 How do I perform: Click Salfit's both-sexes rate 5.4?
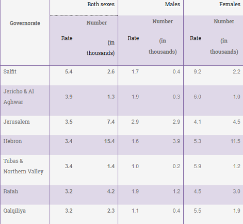point(69,71)
